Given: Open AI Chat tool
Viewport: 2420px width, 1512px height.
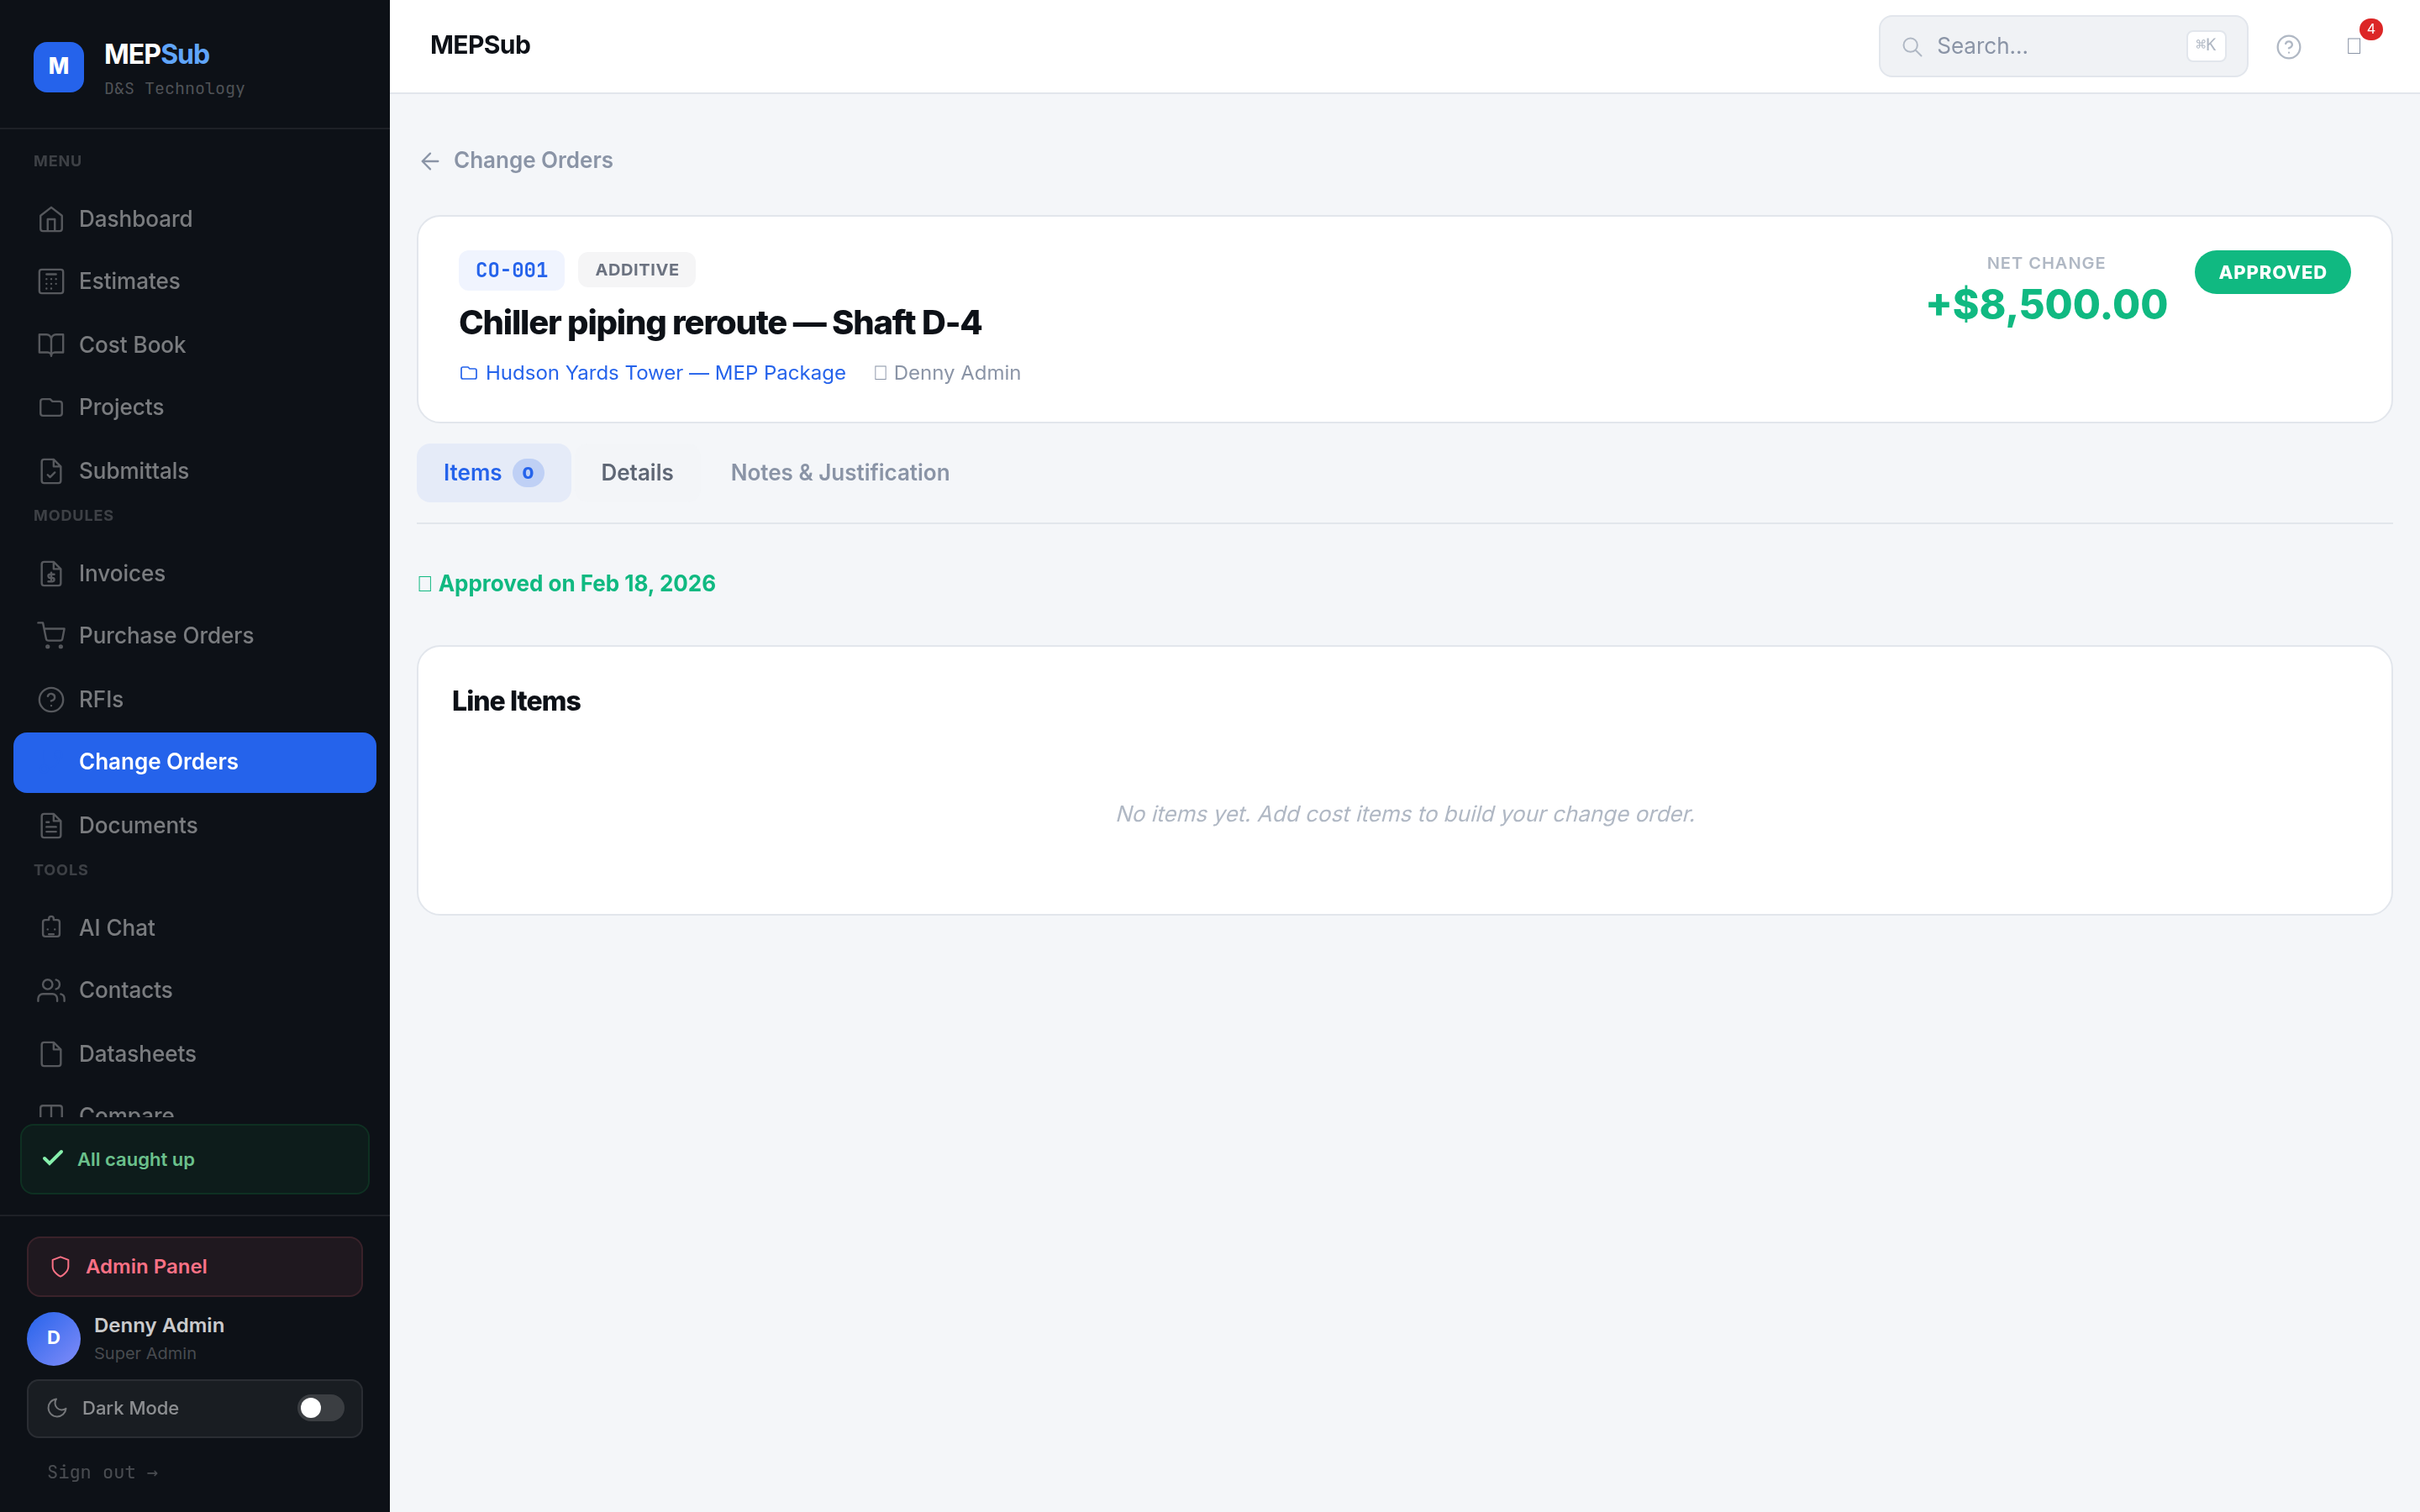Looking at the screenshot, I should click(195, 928).
